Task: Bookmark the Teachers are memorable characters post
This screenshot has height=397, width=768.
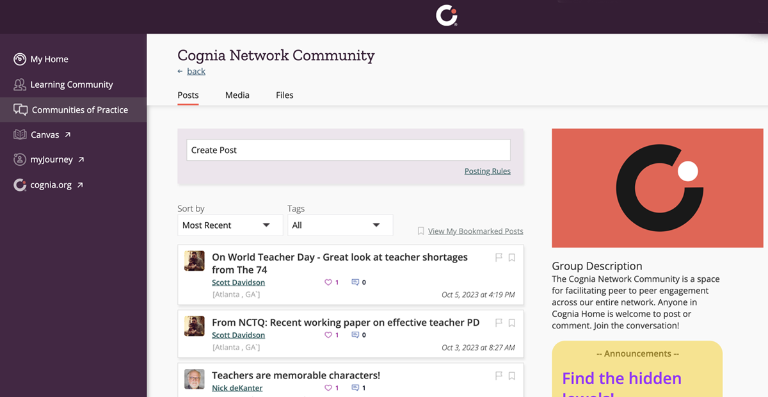Action: pyautogui.click(x=512, y=376)
